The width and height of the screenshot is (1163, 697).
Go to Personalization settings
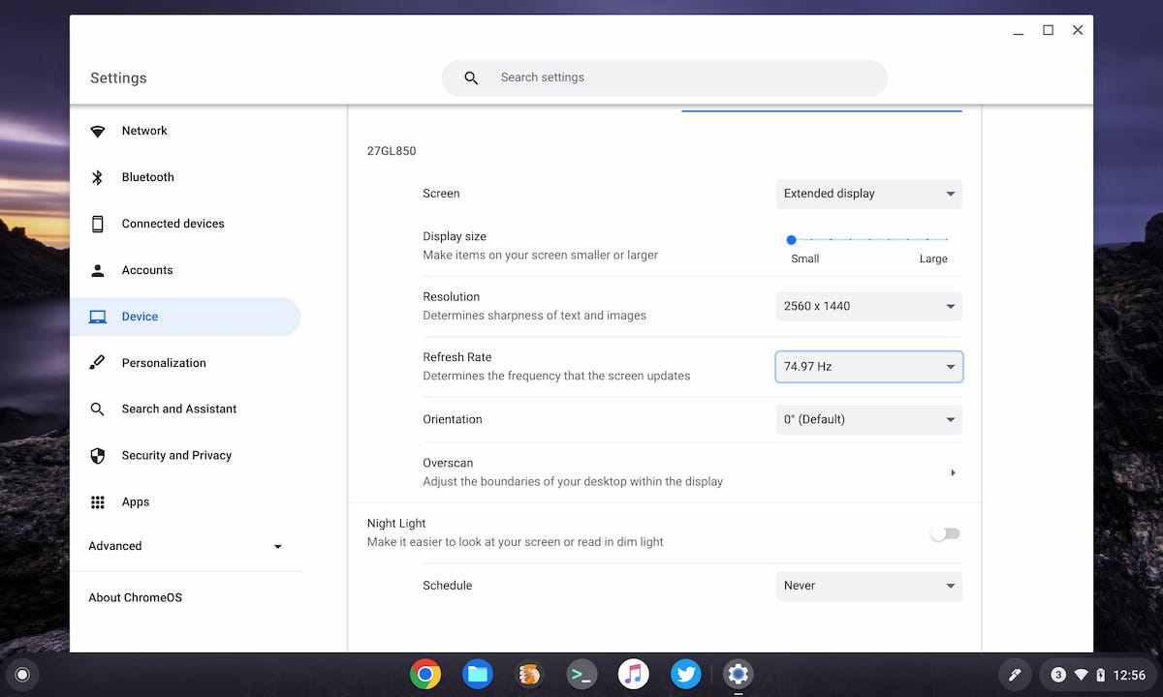coord(185,363)
